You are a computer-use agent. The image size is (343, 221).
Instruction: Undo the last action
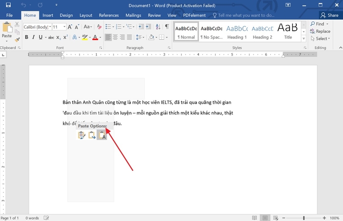pos(24,5)
